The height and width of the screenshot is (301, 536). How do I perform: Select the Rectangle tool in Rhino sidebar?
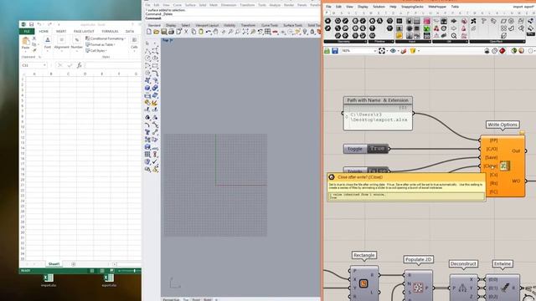pos(155,65)
